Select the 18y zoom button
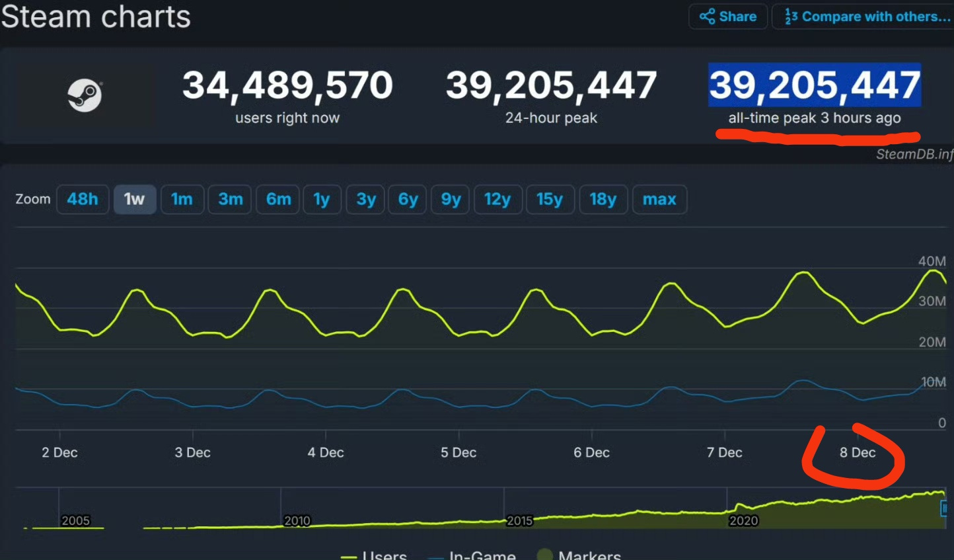This screenshot has width=954, height=560. coord(603,199)
